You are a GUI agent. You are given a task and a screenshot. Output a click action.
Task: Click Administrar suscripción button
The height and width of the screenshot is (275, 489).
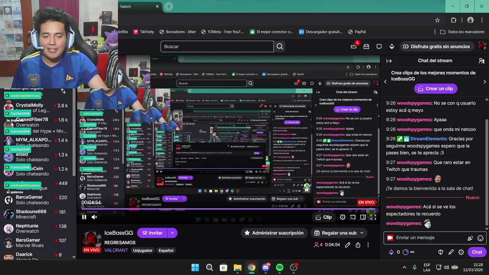pos(274,233)
